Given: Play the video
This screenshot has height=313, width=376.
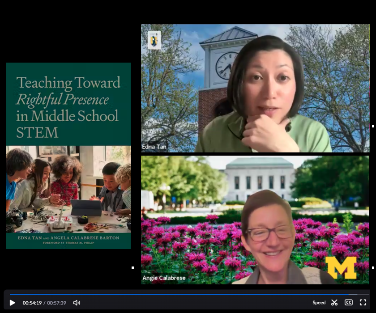Looking at the screenshot, I should point(12,303).
